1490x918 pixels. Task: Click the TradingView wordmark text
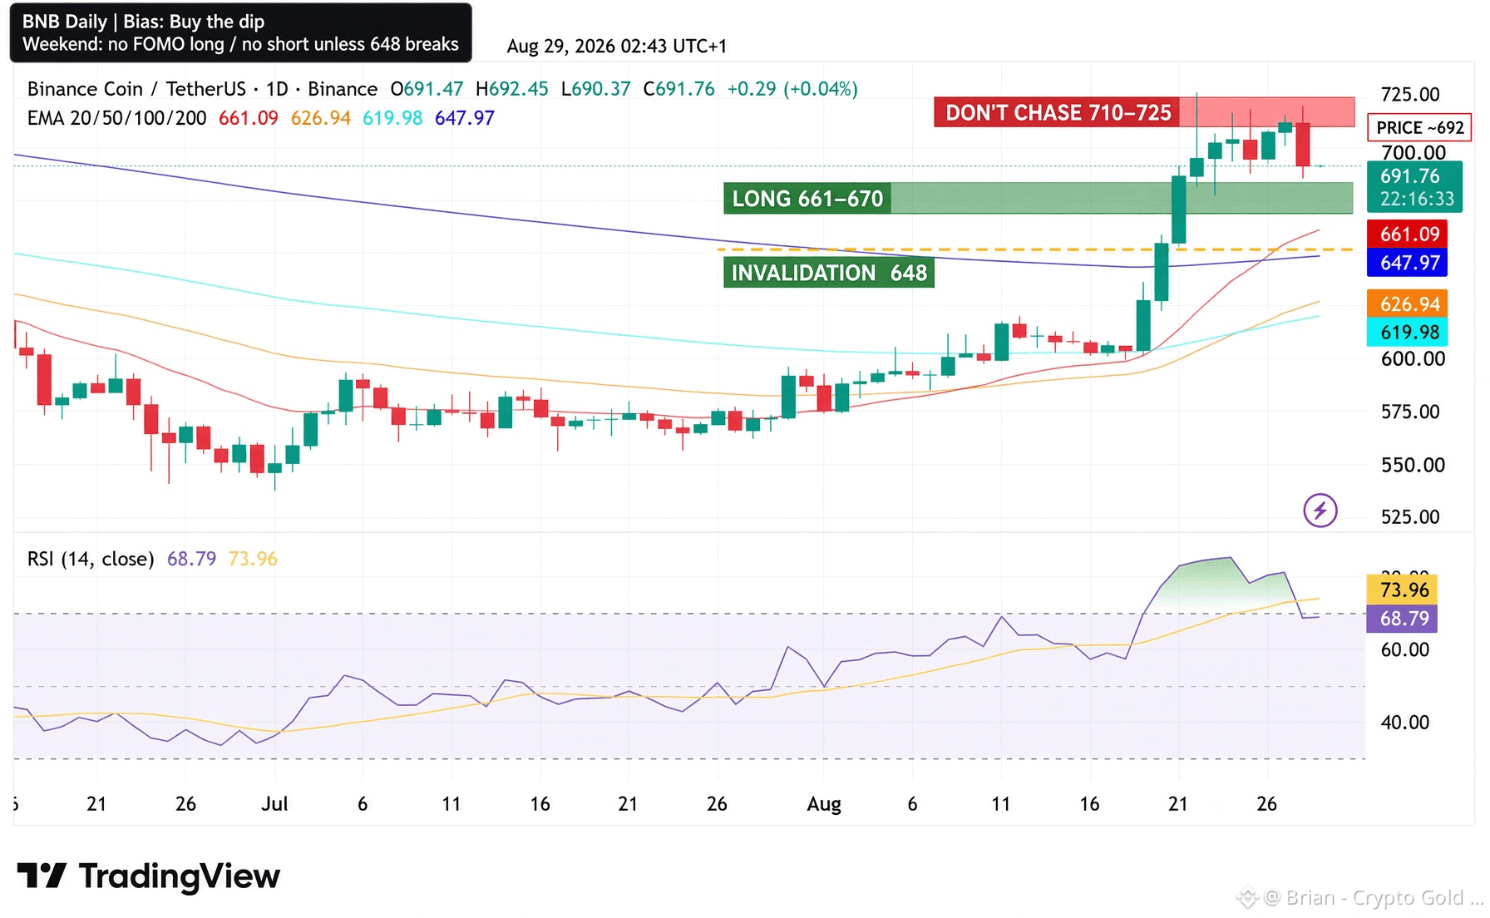coord(180,876)
